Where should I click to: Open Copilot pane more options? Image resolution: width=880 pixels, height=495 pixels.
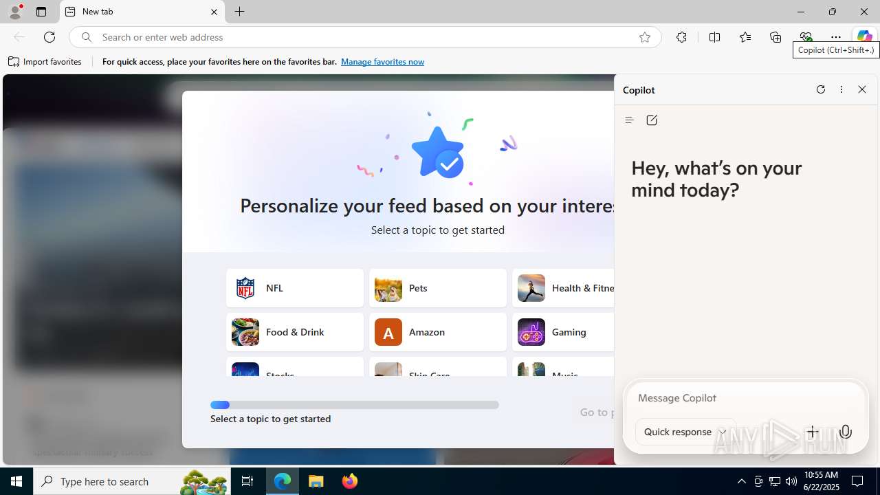pos(841,89)
